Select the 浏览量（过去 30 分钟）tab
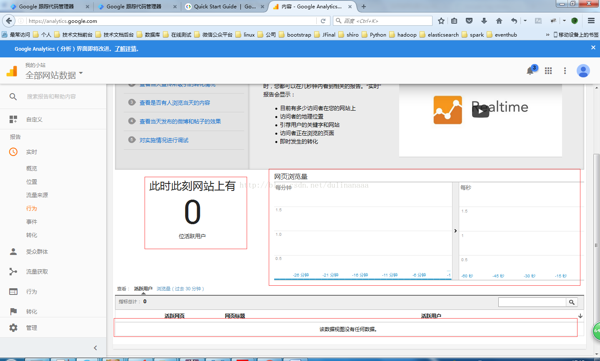The width and height of the screenshot is (600, 361). click(x=180, y=289)
